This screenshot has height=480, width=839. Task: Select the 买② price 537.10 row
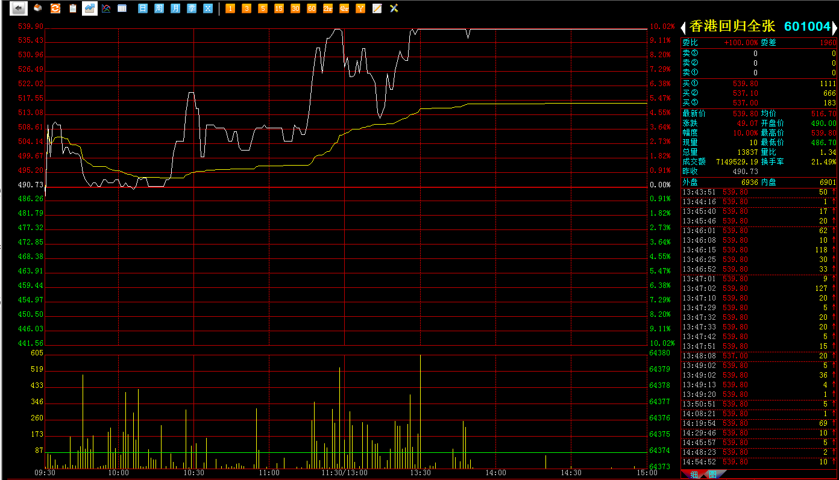tap(759, 93)
